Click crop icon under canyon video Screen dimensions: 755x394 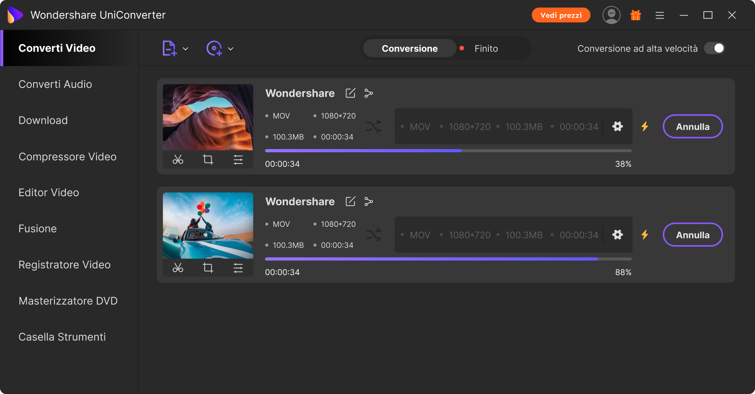tap(208, 160)
